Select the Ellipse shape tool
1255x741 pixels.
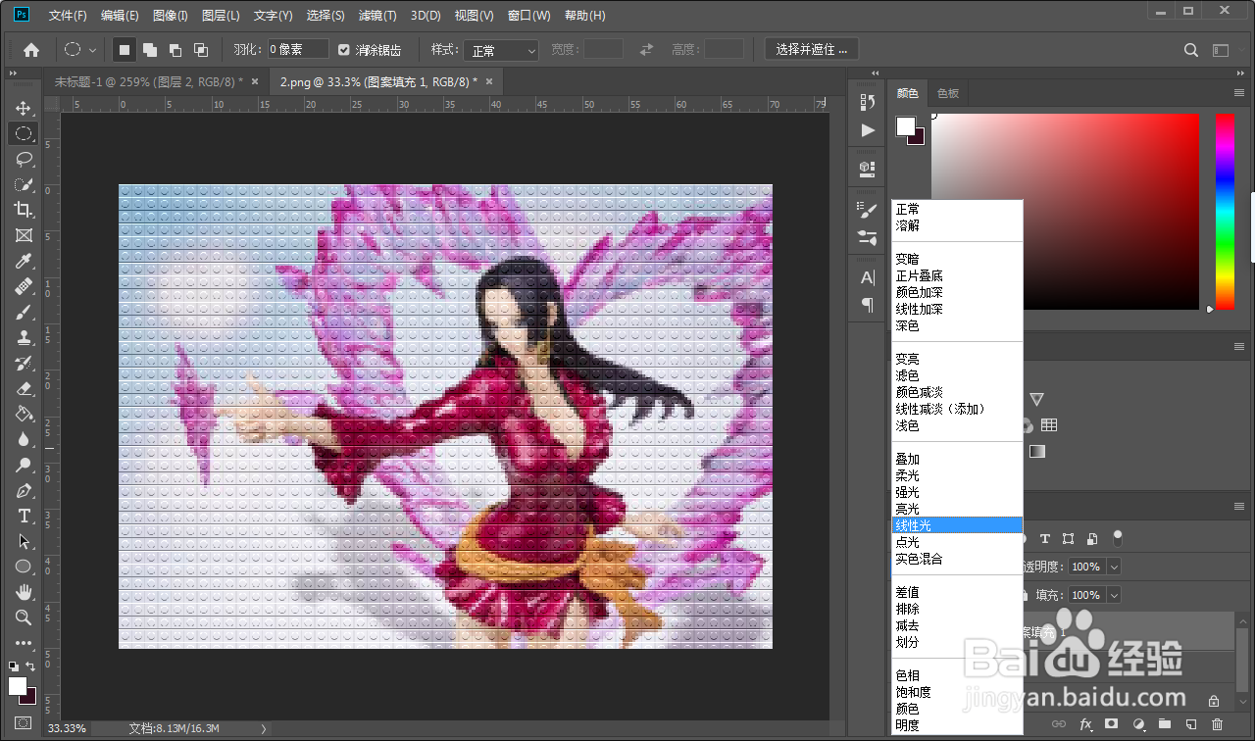[24, 567]
